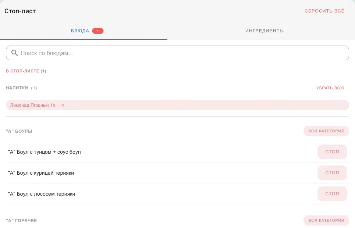Click Убрать всю for Напитки
355x228 pixels.
click(330, 88)
